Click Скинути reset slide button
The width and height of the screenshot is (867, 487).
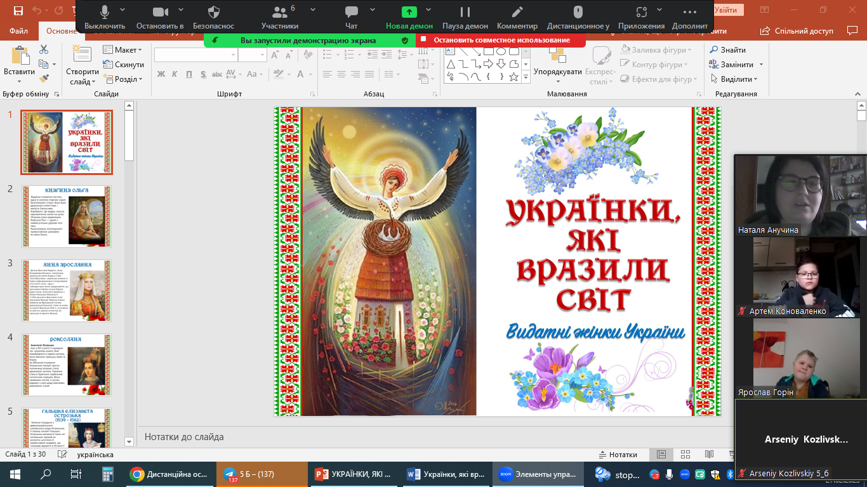click(x=123, y=65)
